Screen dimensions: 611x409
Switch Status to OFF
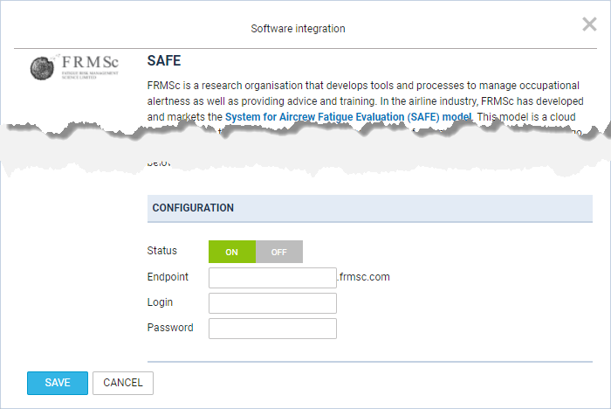[279, 252]
